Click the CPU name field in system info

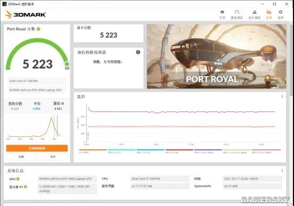[x=160, y=179]
